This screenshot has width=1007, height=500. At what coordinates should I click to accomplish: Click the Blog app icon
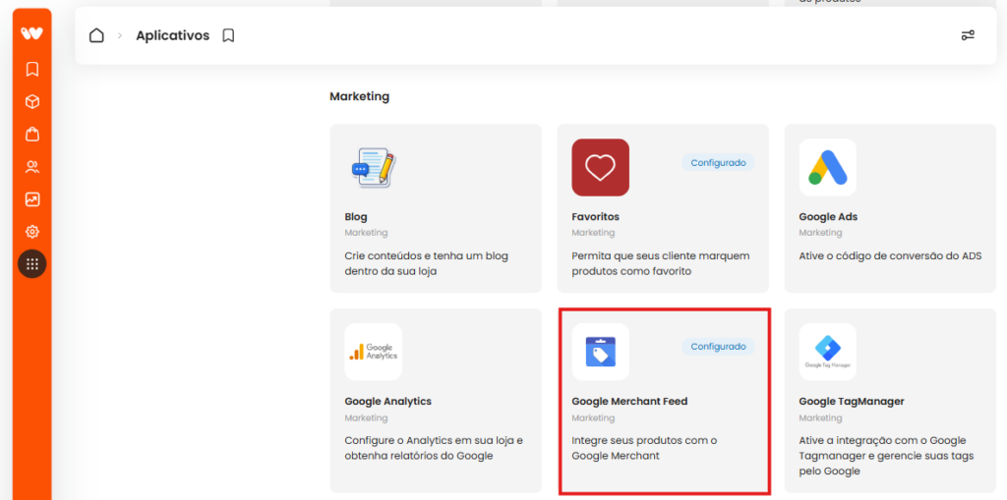tap(373, 168)
